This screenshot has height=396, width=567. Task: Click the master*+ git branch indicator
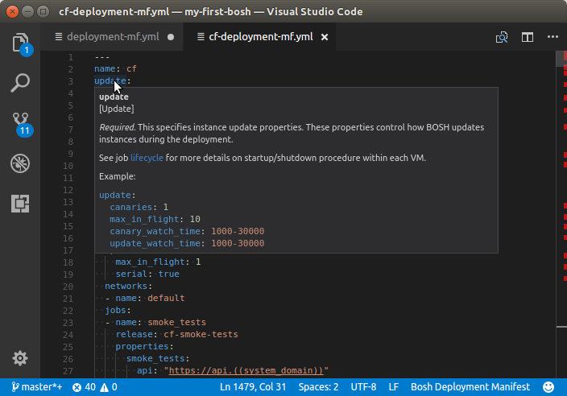(36, 387)
